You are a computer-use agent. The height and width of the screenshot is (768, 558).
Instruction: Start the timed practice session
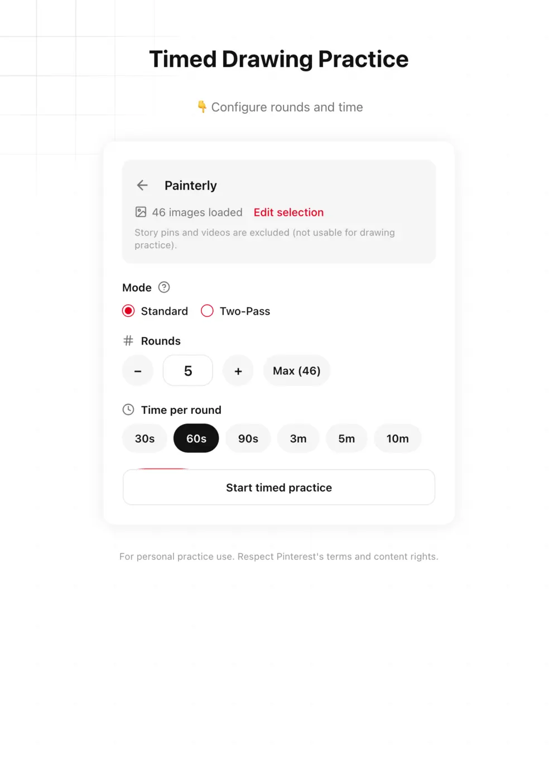click(x=279, y=487)
